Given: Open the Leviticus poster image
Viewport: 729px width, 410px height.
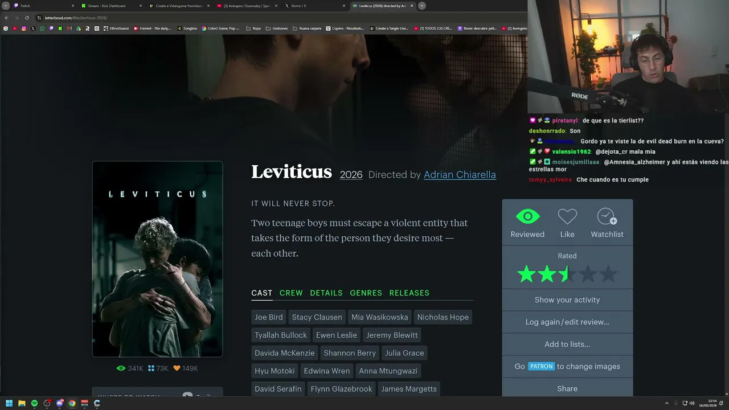Looking at the screenshot, I should coord(157,259).
